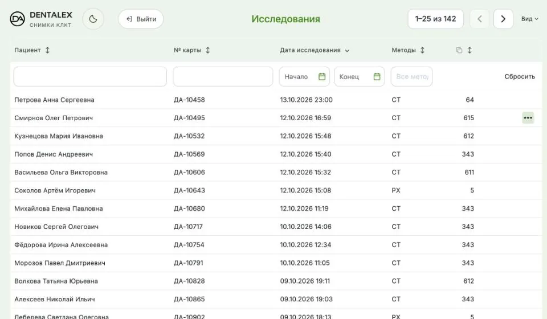Sort by the Пациент column
This screenshot has height=319, width=547.
point(32,50)
